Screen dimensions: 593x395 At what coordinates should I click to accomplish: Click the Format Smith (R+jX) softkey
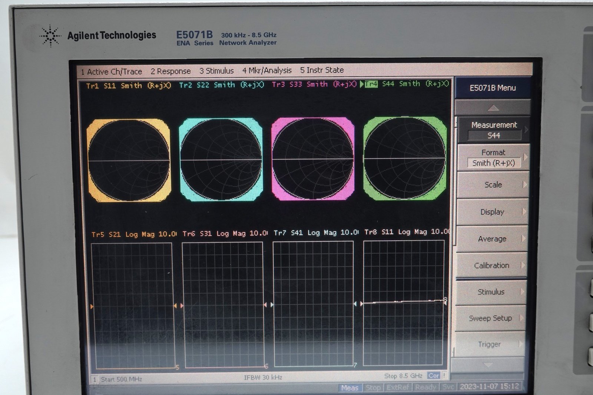click(x=493, y=157)
